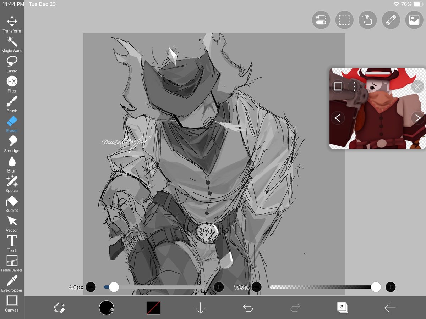Image resolution: width=426 pixels, height=319 pixels.
Task: Increase opacity with plus button
Action: tap(390, 287)
